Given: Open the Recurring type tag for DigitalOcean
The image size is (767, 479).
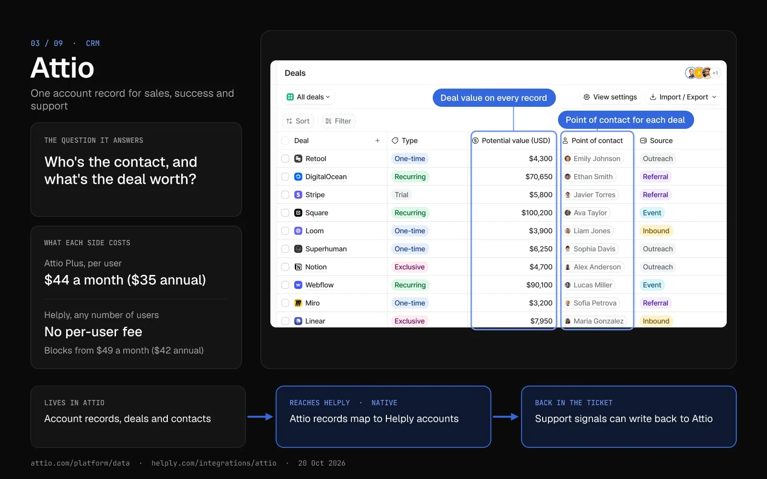Looking at the screenshot, I should coord(410,177).
